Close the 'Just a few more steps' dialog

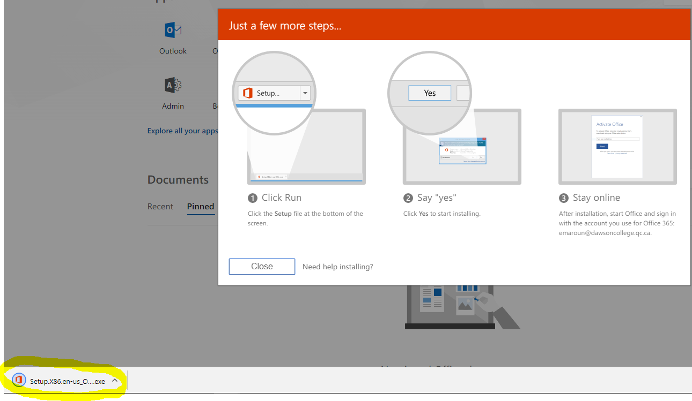coord(262,267)
